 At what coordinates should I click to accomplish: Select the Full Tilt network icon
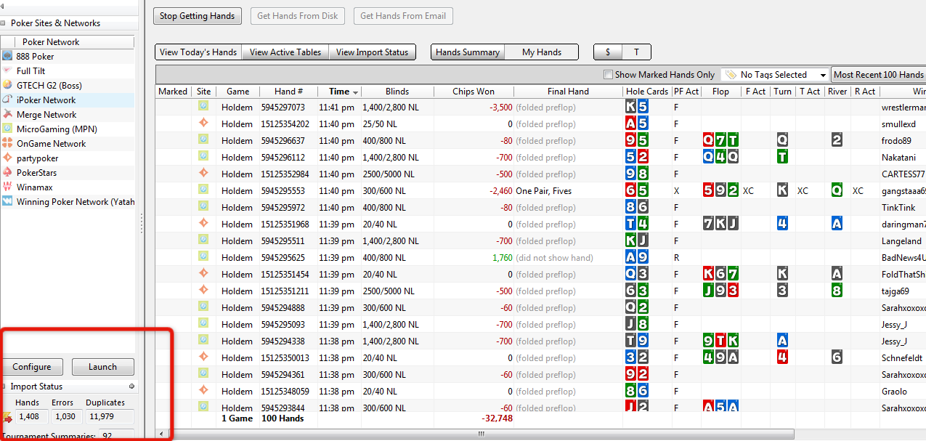(7, 70)
